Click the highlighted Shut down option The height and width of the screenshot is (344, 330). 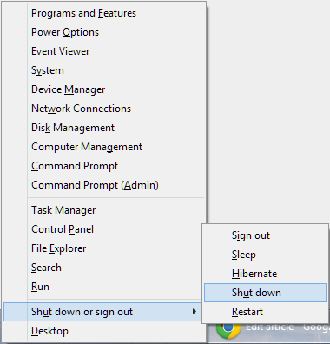(x=265, y=293)
